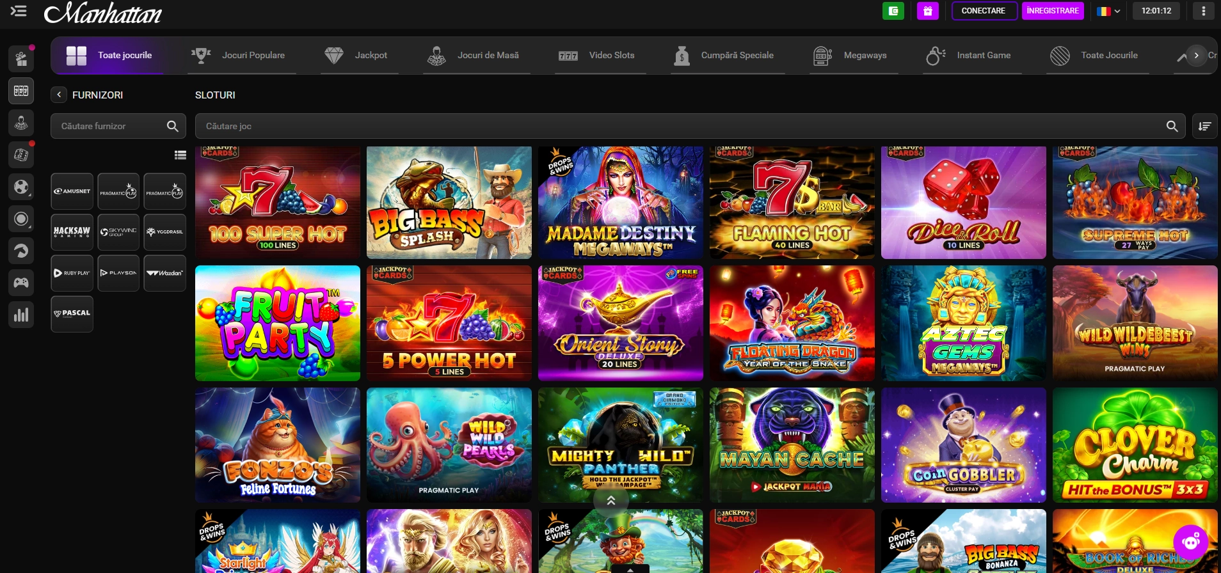Open the Aztec Gems Megaways game
This screenshot has width=1221, height=573.
point(964,323)
